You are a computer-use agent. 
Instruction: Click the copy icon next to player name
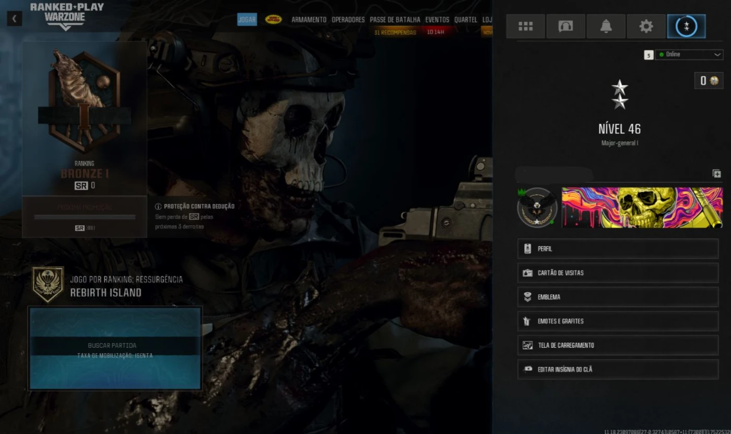[717, 173]
